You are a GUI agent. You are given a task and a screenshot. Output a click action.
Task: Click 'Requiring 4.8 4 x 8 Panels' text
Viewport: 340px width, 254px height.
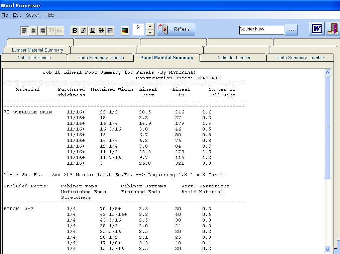pyautogui.click(x=187, y=175)
